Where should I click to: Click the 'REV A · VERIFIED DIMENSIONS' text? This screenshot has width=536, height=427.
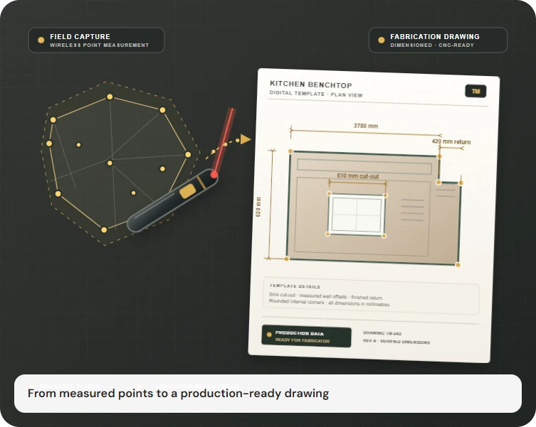coord(396,341)
